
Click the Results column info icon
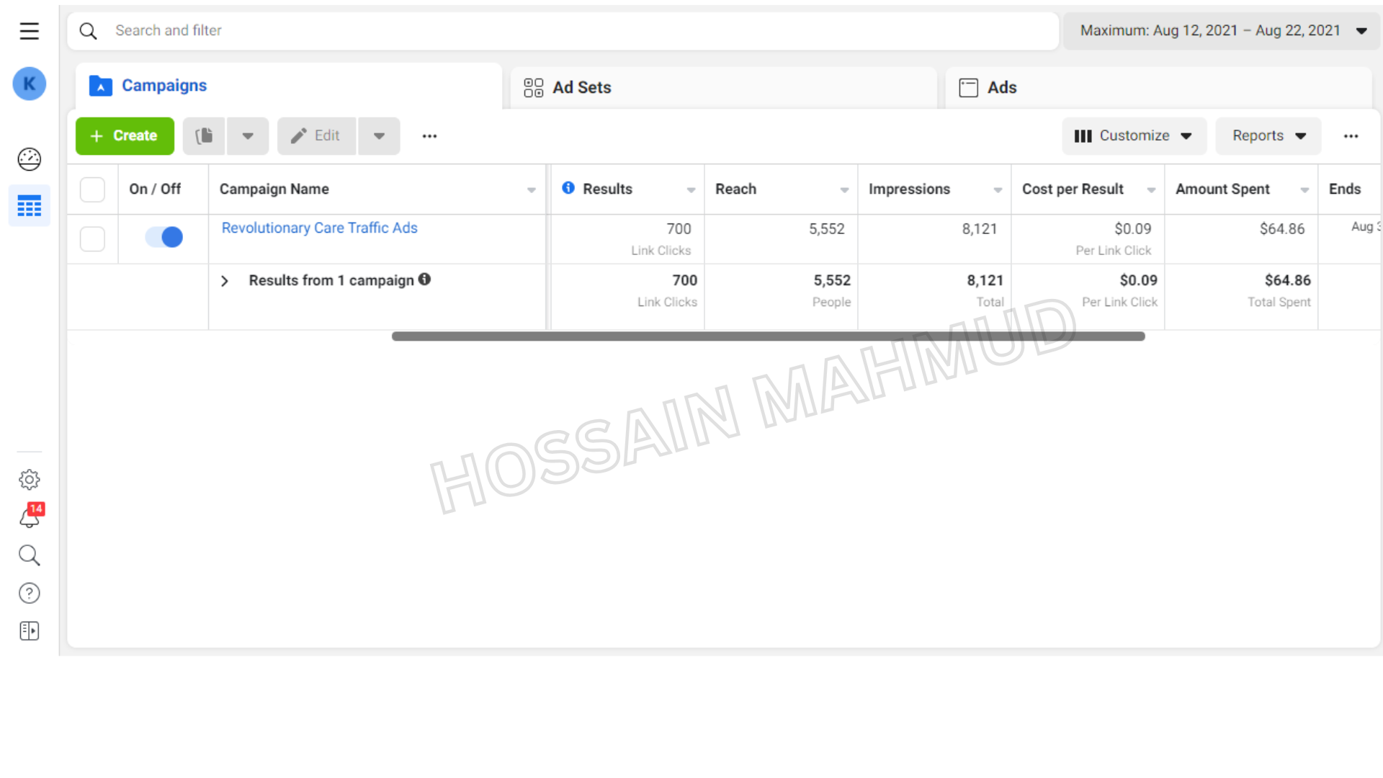[x=568, y=188]
